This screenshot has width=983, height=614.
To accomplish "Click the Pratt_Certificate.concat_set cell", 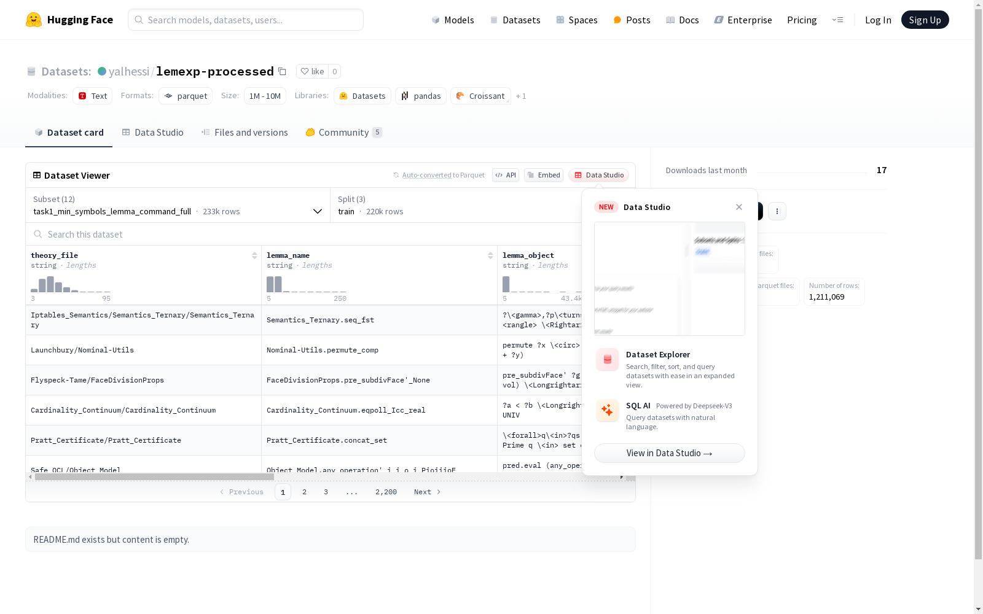I will 379,440.
